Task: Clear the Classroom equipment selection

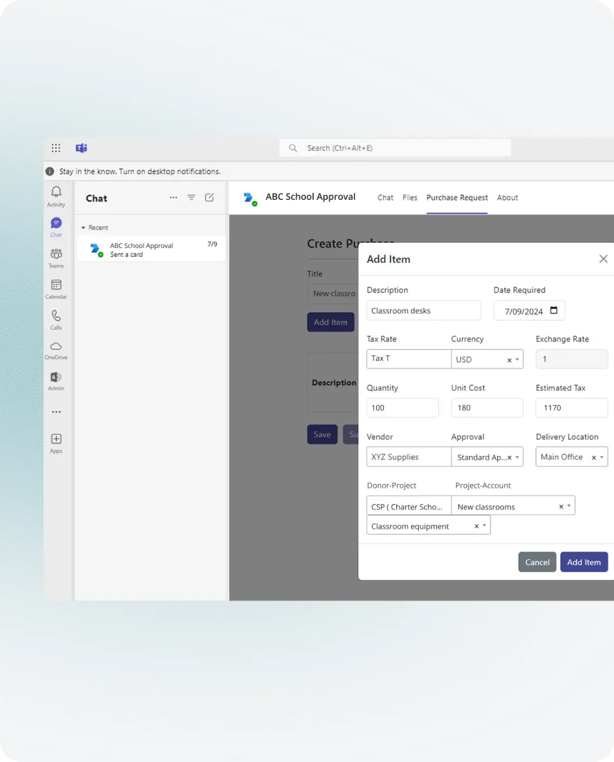Action: click(x=476, y=526)
